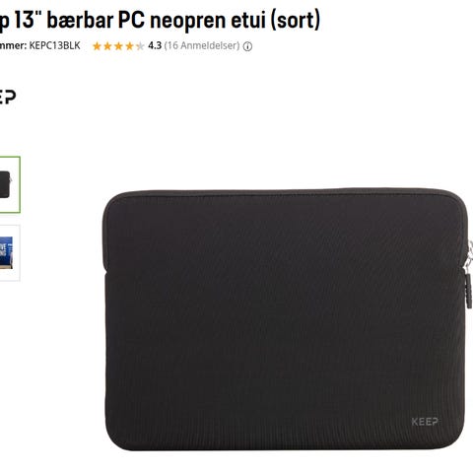The height and width of the screenshot is (473, 473).
Task: Open the 16 Anmeldelser reviews link
Action: click(x=202, y=45)
